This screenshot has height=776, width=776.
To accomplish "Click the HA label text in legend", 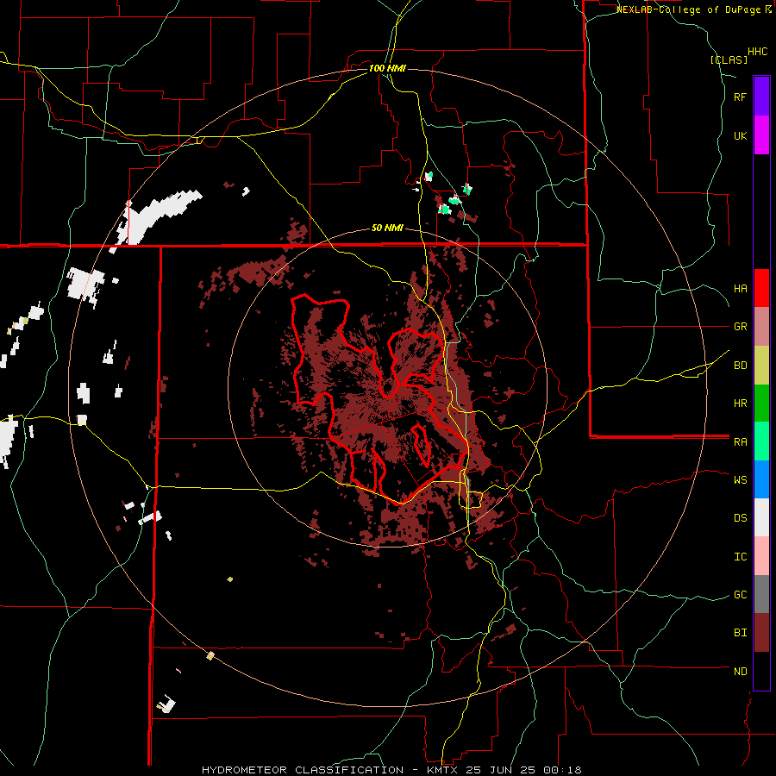I will point(741,288).
